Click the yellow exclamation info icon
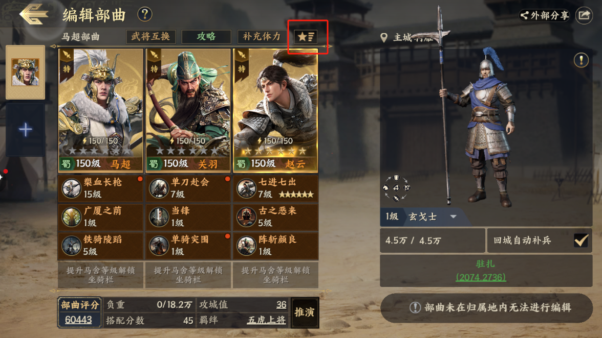 coord(582,60)
